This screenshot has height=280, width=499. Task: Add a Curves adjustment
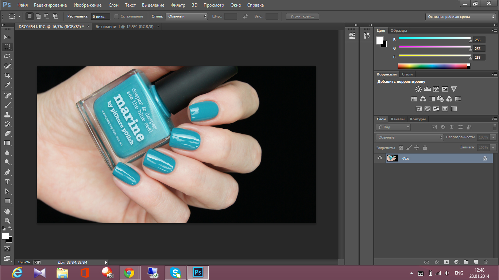pyautogui.click(x=436, y=89)
